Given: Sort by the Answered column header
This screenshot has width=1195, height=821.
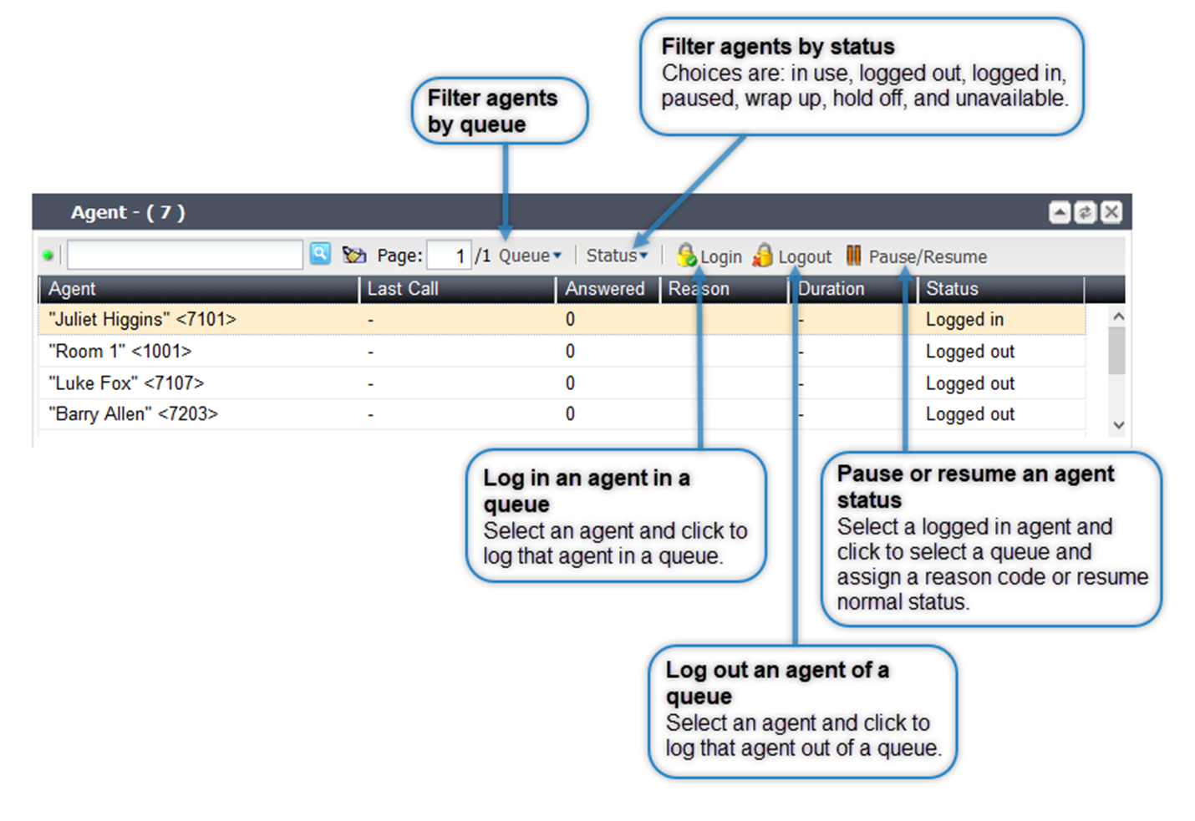Looking at the screenshot, I should [608, 289].
